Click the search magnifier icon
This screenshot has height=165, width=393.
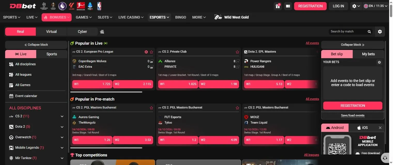coord(369,32)
